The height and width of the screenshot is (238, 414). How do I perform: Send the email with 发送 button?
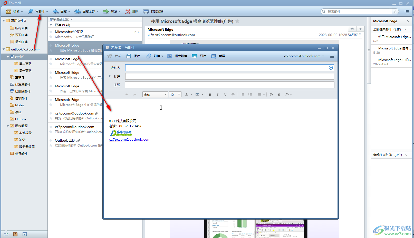coord(114,56)
